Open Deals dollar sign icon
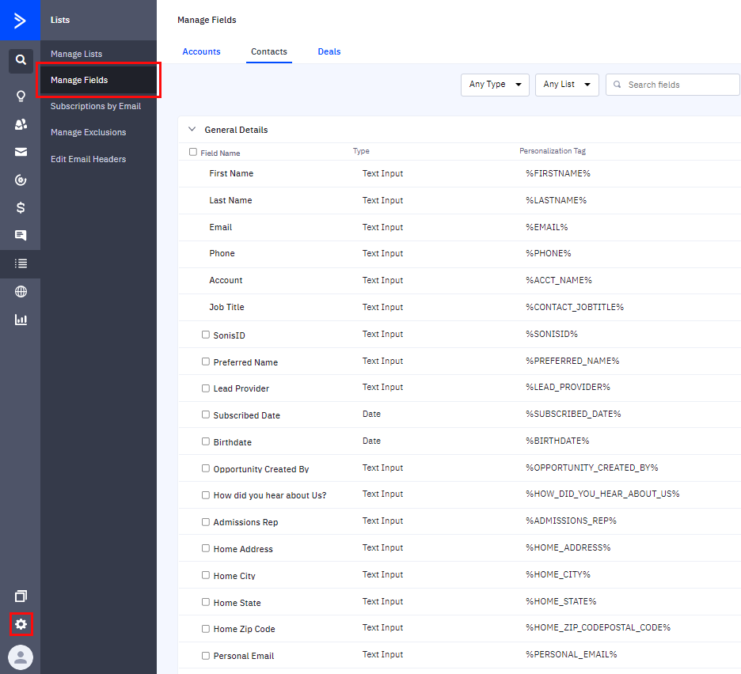Image resolution: width=741 pixels, height=674 pixels. (x=21, y=207)
